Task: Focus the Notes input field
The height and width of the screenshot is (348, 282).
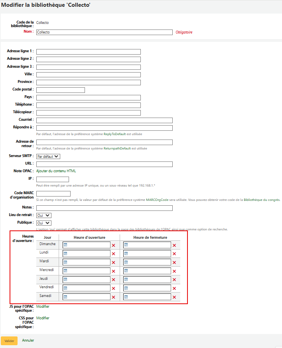Action: 105,208
